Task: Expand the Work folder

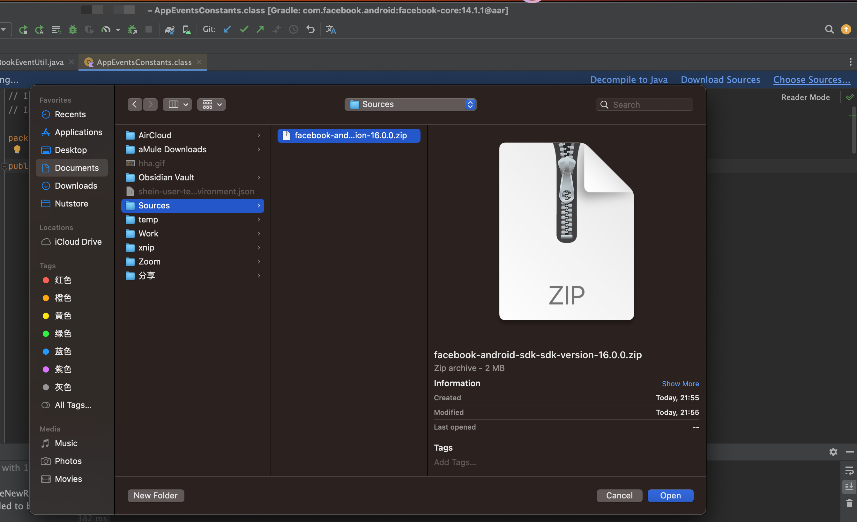Action: (x=148, y=233)
